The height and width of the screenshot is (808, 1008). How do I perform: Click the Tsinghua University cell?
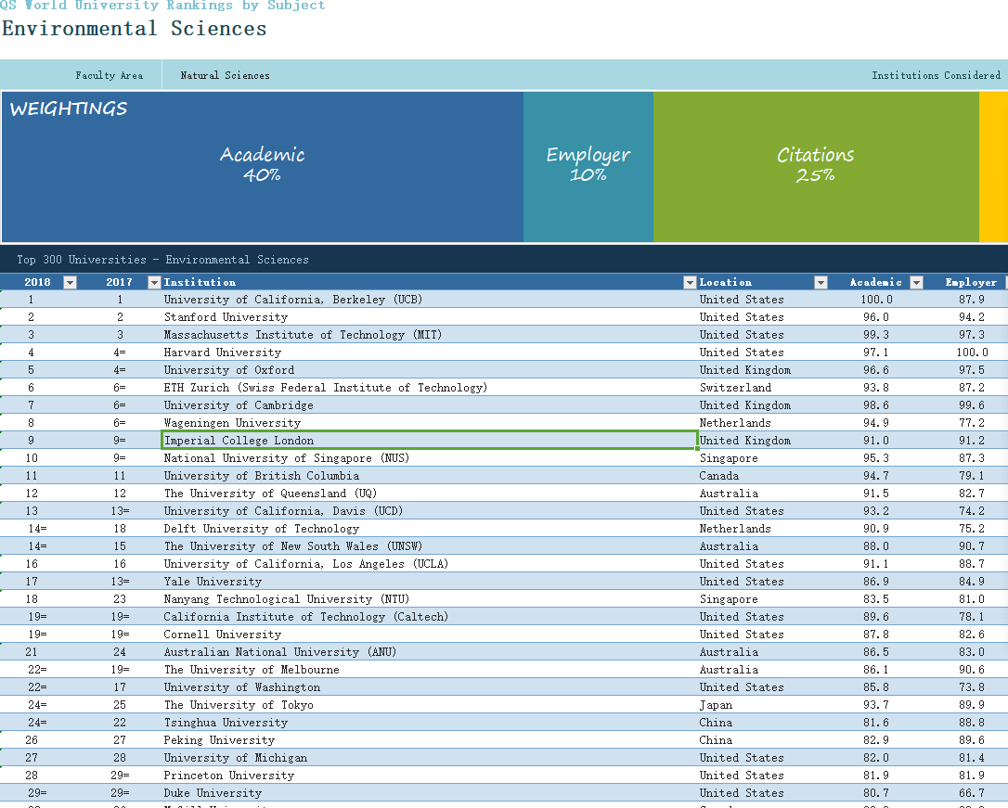[x=430, y=723]
